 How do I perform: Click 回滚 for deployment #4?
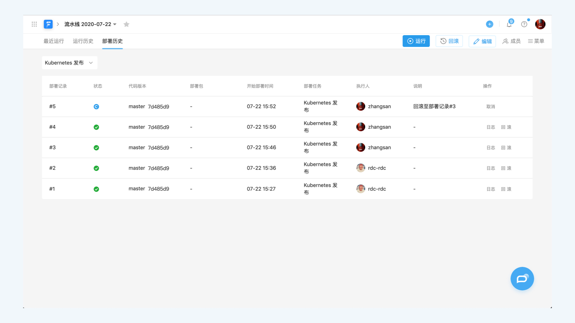pos(506,127)
